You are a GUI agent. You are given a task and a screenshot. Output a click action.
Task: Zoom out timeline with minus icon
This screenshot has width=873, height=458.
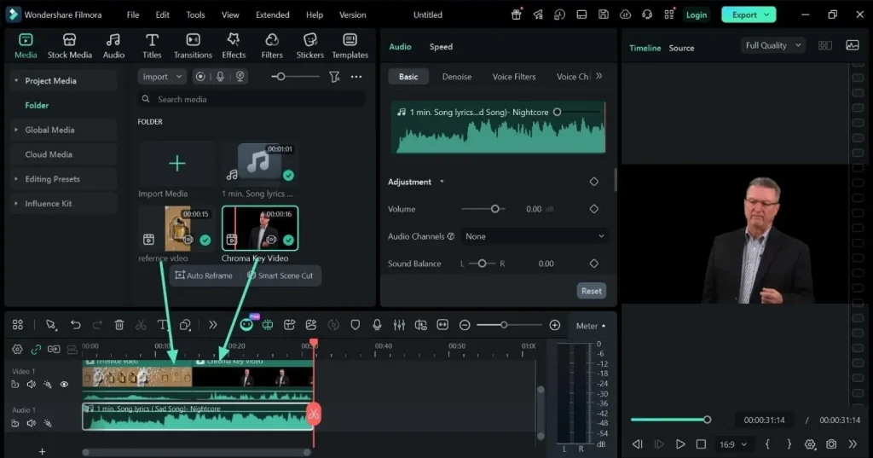point(465,326)
